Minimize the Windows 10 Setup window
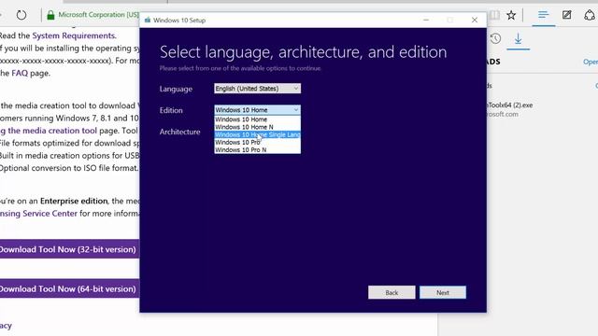 pos(426,21)
